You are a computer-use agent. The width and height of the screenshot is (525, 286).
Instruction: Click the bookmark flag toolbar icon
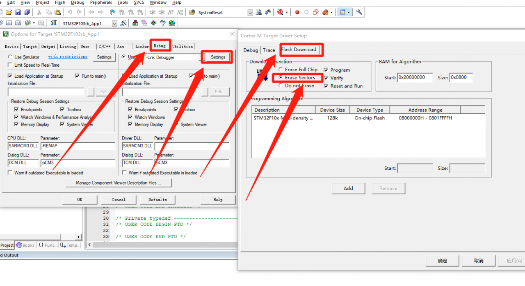[x=112, y=12]
